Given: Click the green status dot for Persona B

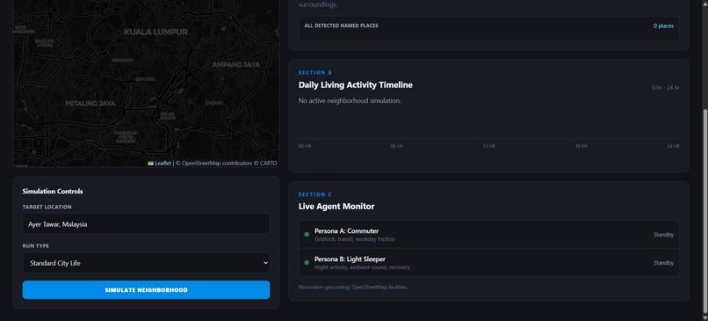Looking at the screenshot, I should 307,263.
